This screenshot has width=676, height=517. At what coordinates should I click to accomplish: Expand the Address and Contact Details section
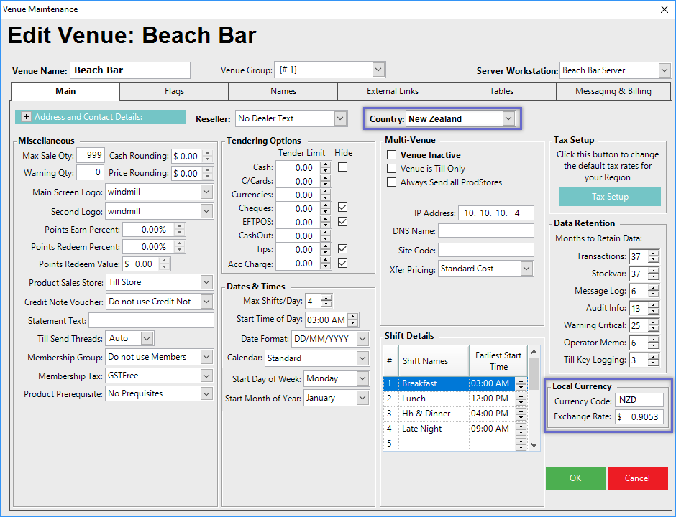click(27, 117)
